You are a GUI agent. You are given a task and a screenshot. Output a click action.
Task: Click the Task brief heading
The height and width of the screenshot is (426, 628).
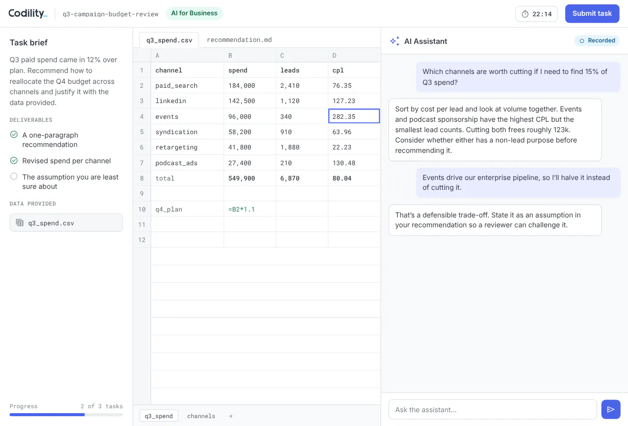29,42
